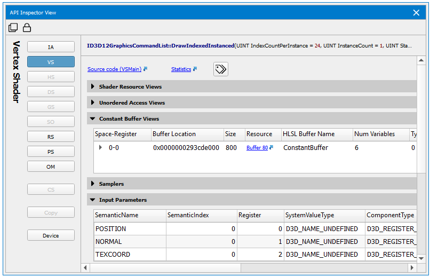Screen dimensions: 430x277
Task: Select the PS pipeline stage
Action: pyautogui.click(x=51, y=152)
